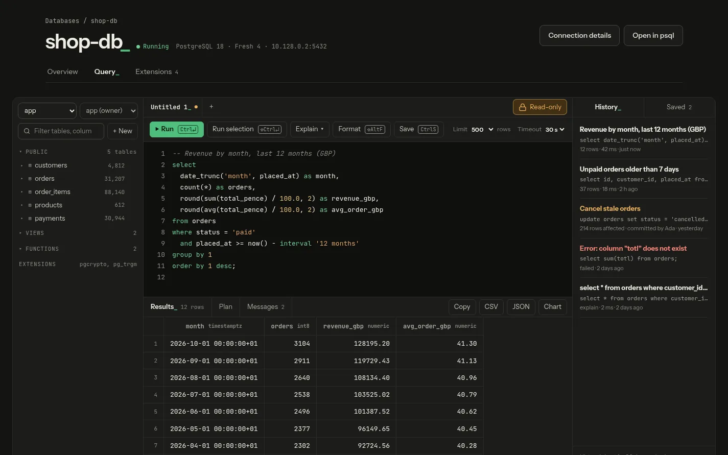Viewport: 728px width, 455px height.
Task: Click the table icon beside order_items
Action: coord(30,192)
